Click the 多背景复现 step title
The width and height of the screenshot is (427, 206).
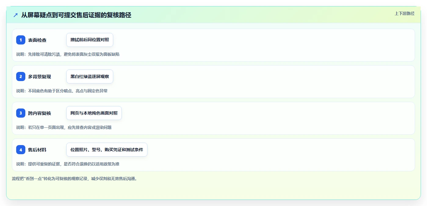[x=40, y=77]
